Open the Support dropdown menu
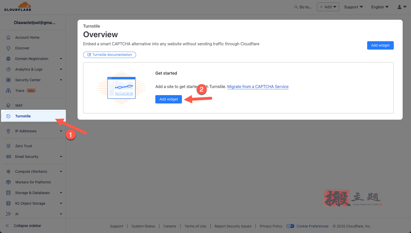This screenshot has height=233, width=411. pos(353,7)
